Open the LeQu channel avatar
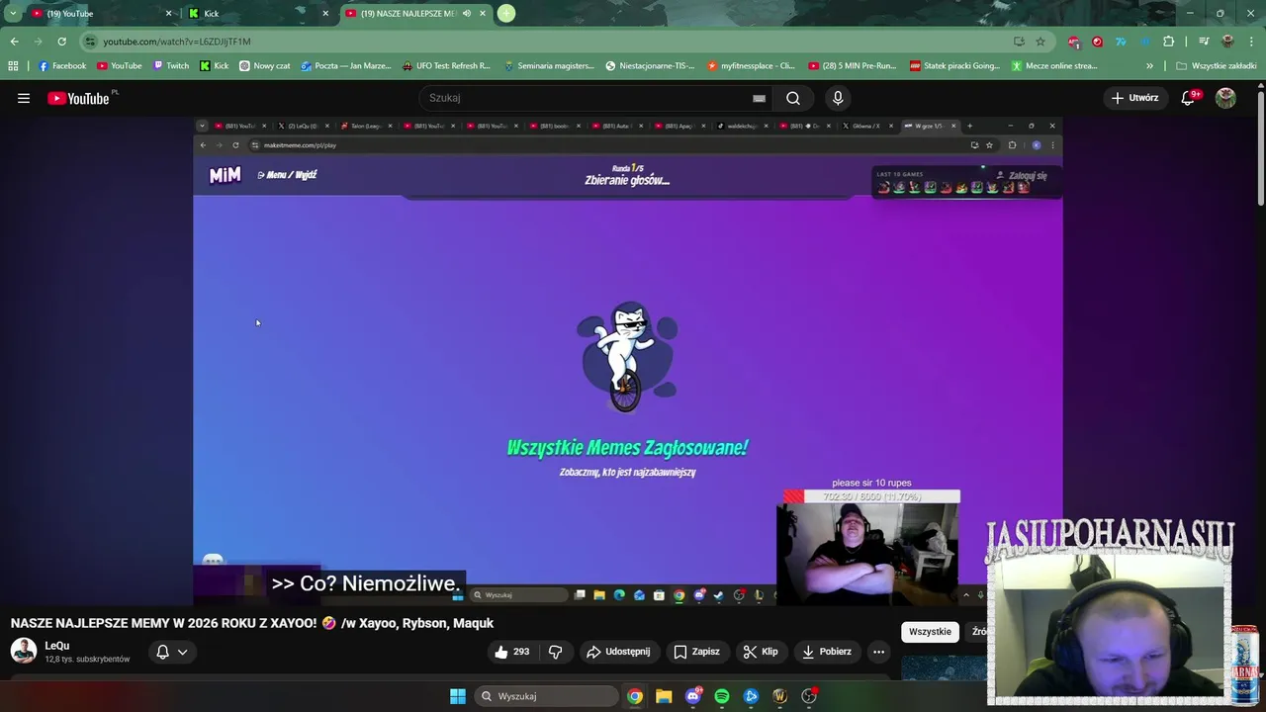 (24, 651)
